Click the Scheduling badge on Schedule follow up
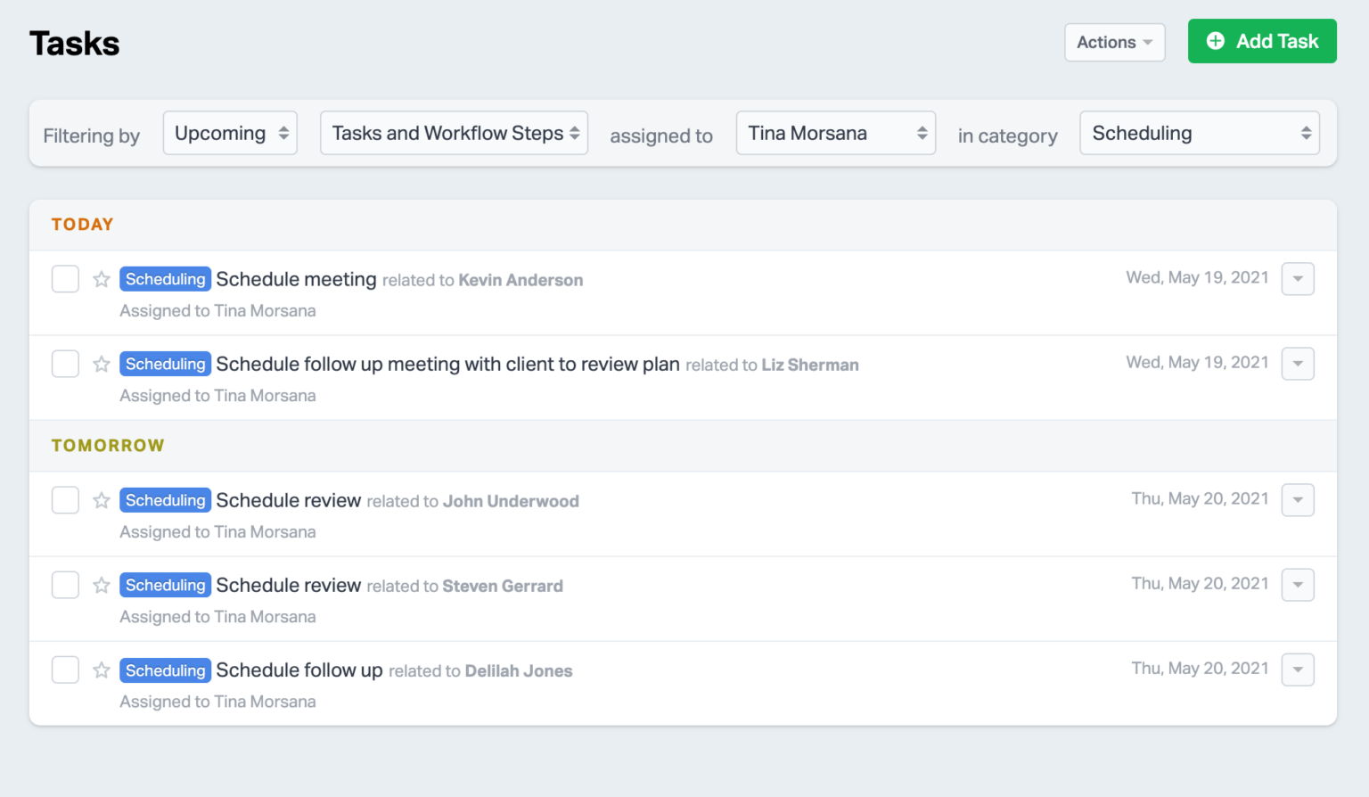Image resolution: width=1369 pixels, height=797 pixels. [x=165, y=670]
